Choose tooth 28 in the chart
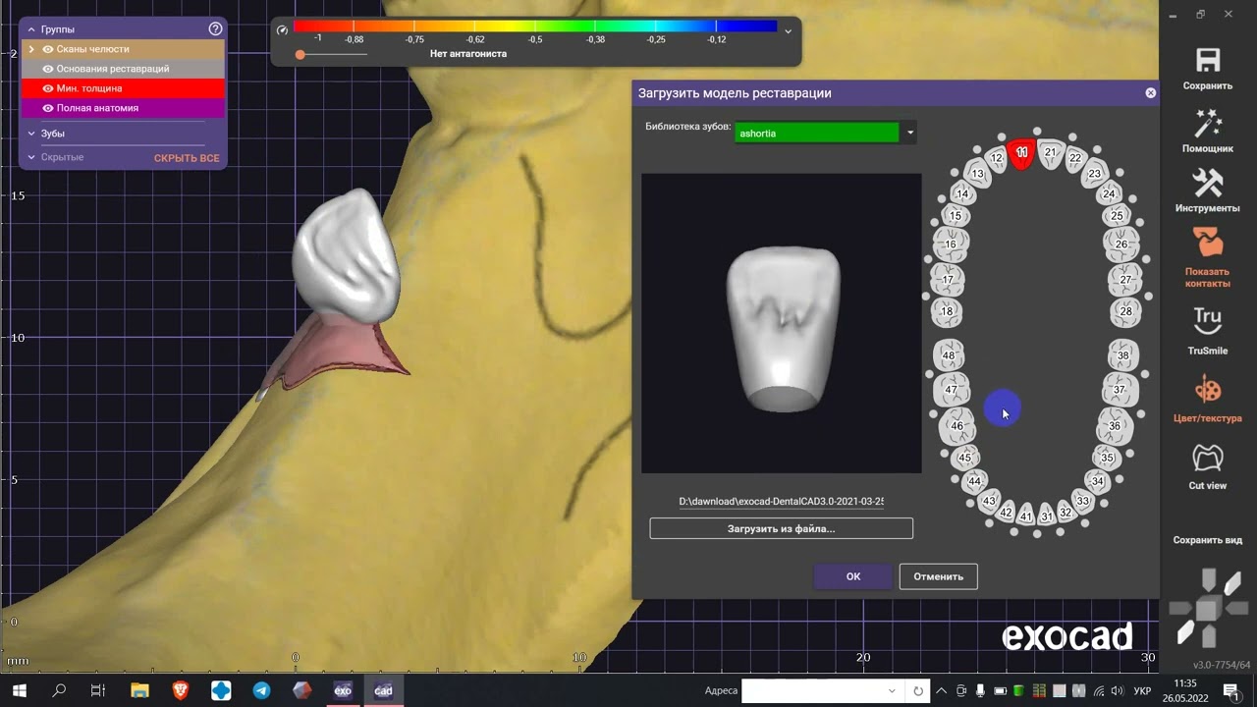1257x707 pixels. click(1125, 311)
